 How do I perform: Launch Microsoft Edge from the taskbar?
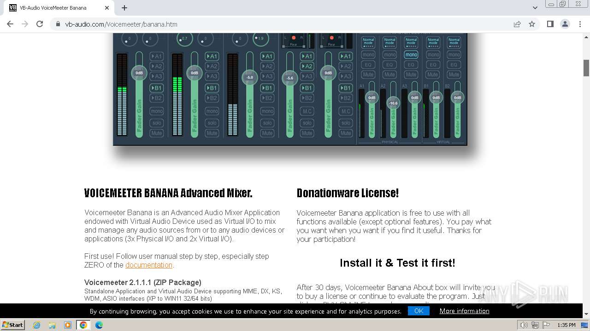(99, 325)
